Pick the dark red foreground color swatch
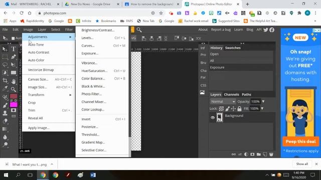This screenshot has height=180, width=321. point(14,96)
